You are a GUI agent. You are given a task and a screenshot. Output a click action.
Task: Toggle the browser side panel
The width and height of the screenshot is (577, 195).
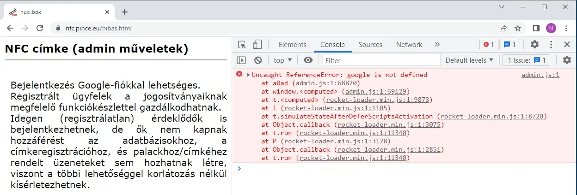[536, 28]
